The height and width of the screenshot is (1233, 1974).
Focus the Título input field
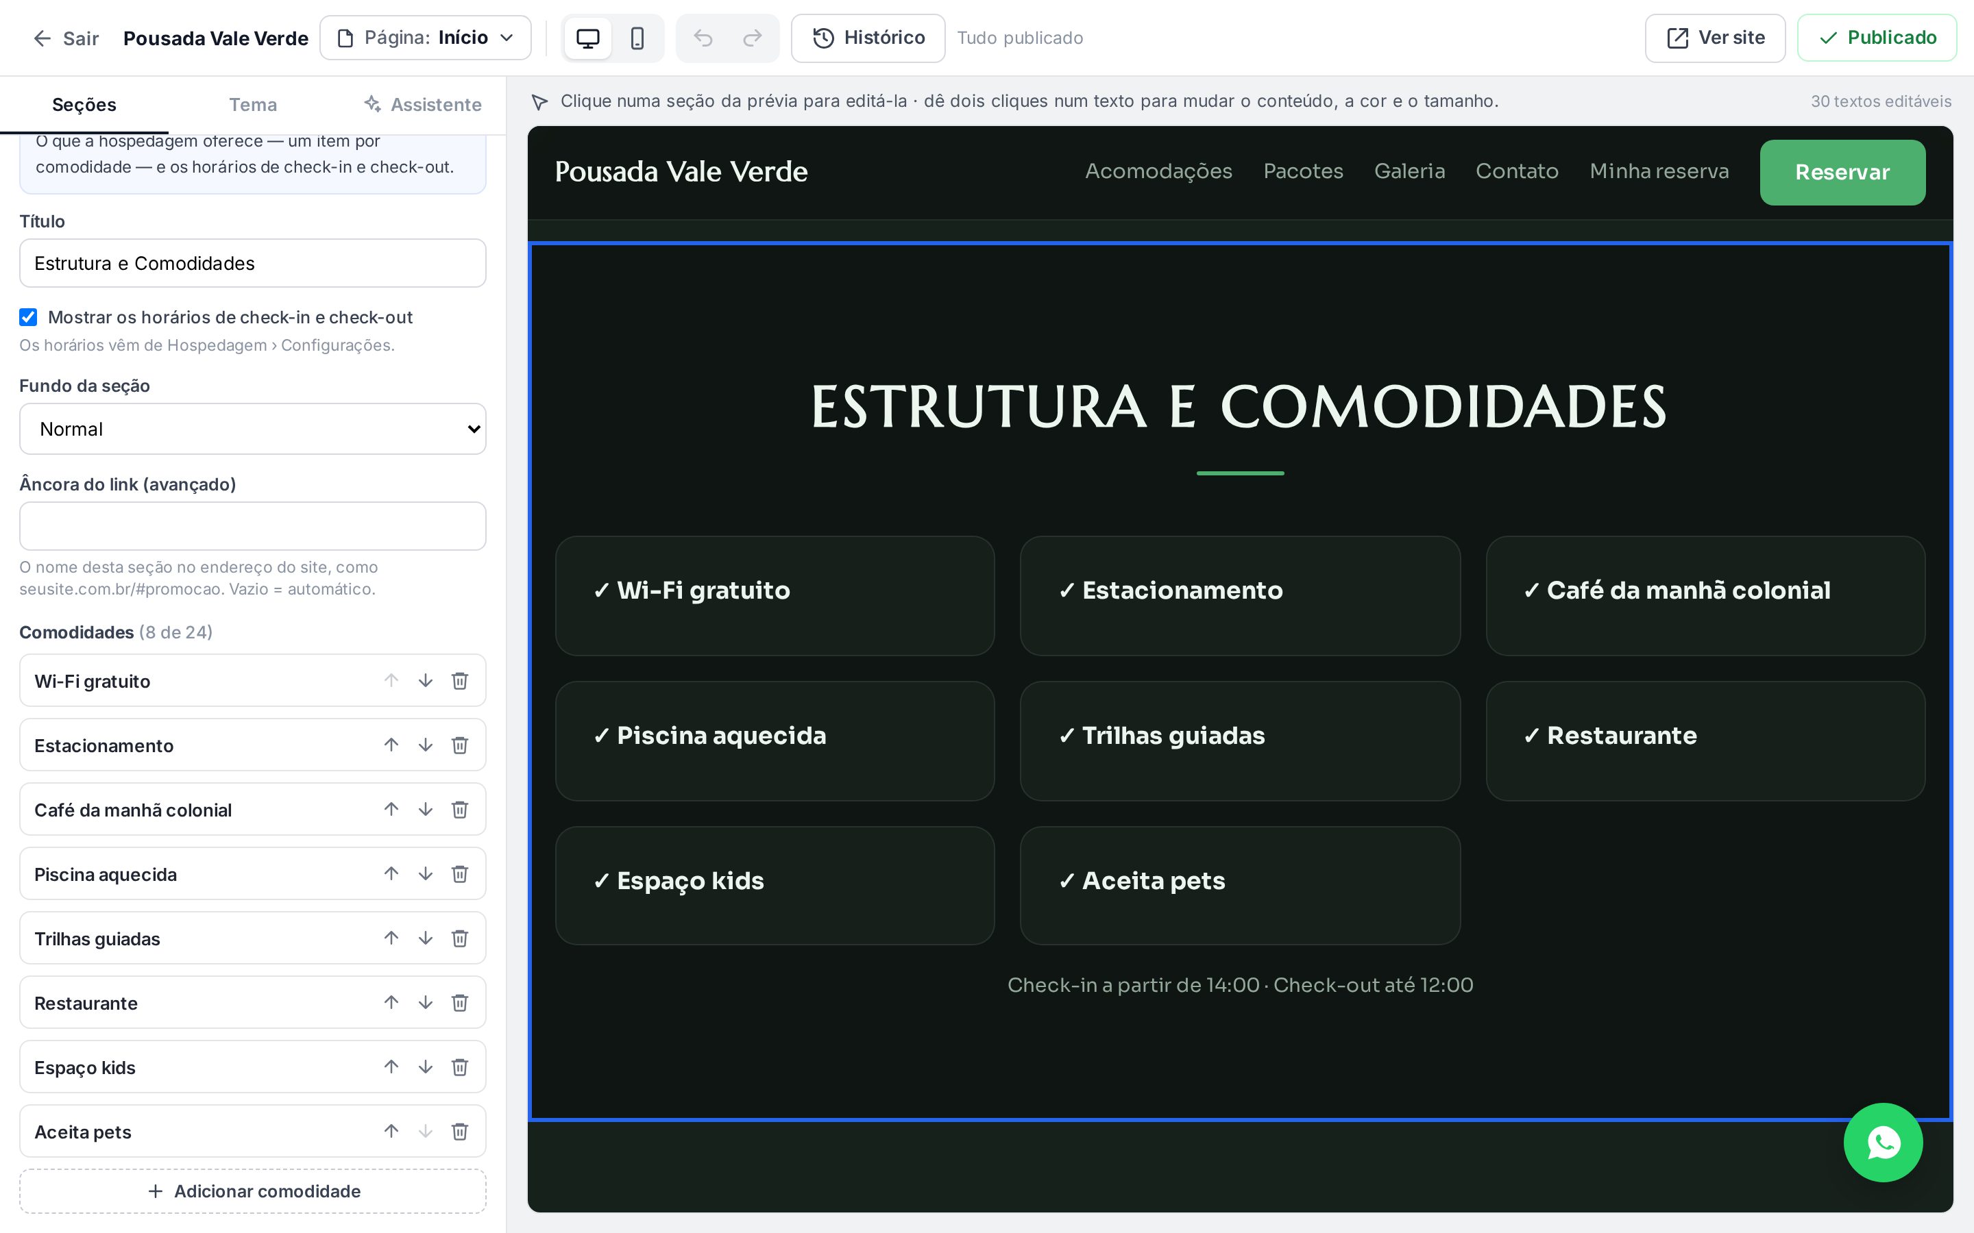click(253, 264)
